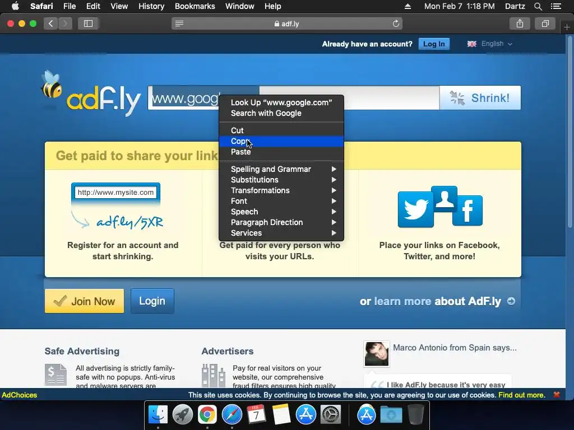Open Finder from the Dock
Viewport: 574px width, 430px height.
coord(158,415)
